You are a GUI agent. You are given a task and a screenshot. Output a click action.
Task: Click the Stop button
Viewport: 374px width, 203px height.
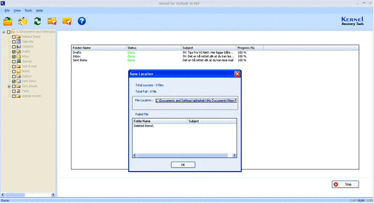345,184
